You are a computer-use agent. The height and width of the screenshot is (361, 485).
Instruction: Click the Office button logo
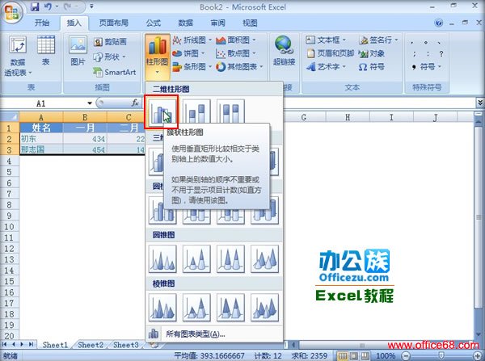click(x=11, y=12)
